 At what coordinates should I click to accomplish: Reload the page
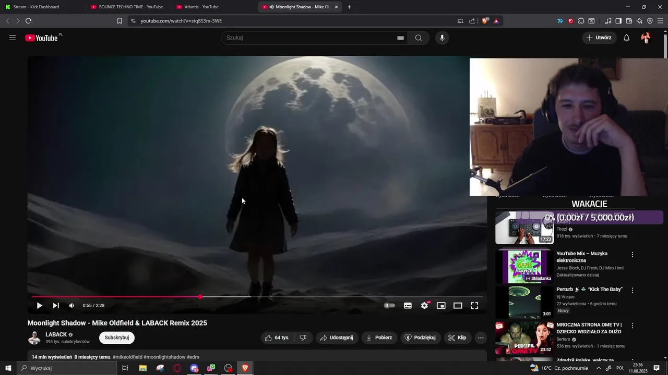(x=28, y=21)
